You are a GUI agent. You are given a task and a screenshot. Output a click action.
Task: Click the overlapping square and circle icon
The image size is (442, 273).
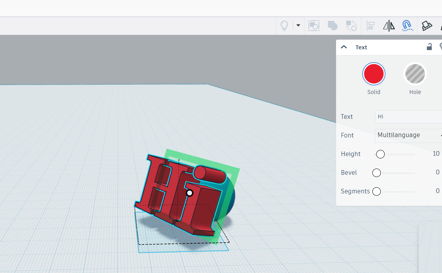click(333, 26)
